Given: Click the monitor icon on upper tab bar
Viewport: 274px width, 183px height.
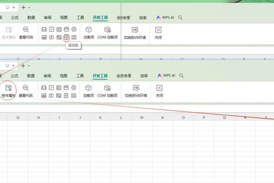Looking at the screenshot, I should 7,7.
